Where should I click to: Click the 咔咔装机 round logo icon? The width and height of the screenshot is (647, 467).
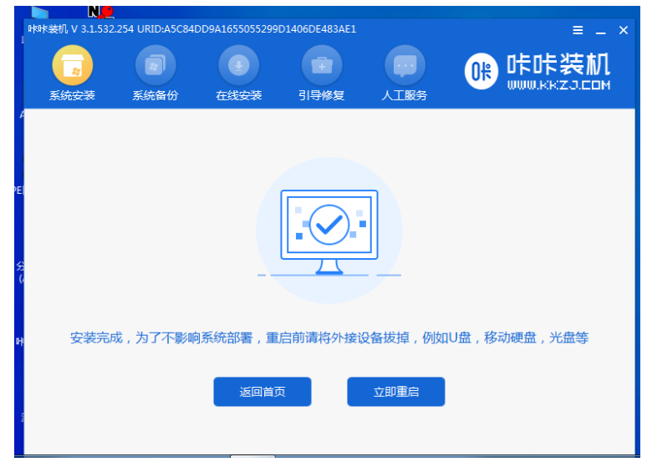481,73
